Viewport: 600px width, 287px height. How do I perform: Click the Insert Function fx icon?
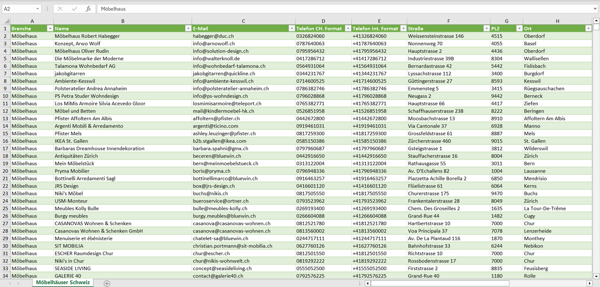[88, 9]
